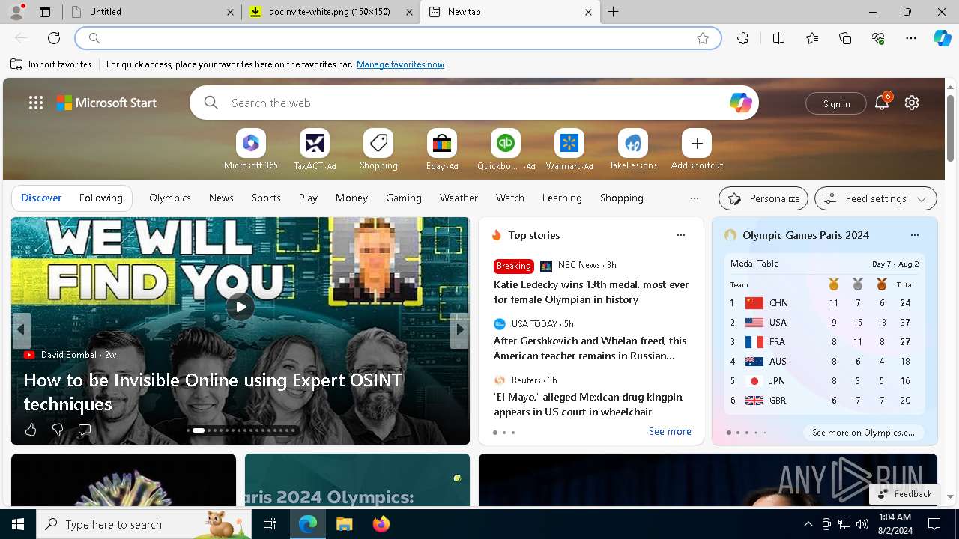Viewport: 959px width, 539px height.
Task: Click in the browser address bar
Action: click(x=397, y=38)
